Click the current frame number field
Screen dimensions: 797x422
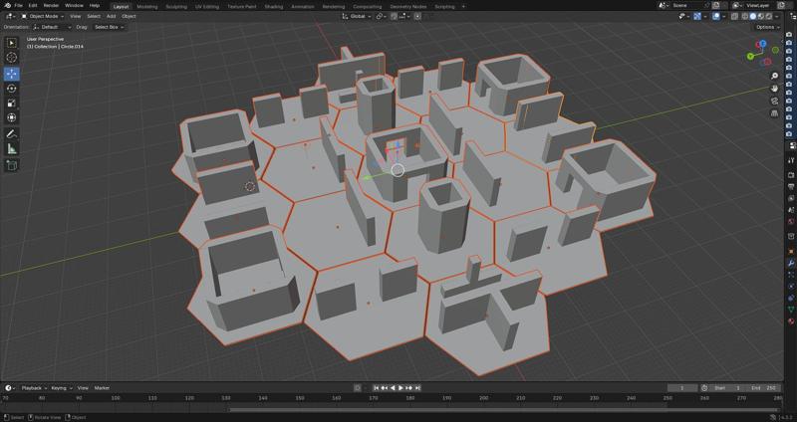[x=682, y=388]
